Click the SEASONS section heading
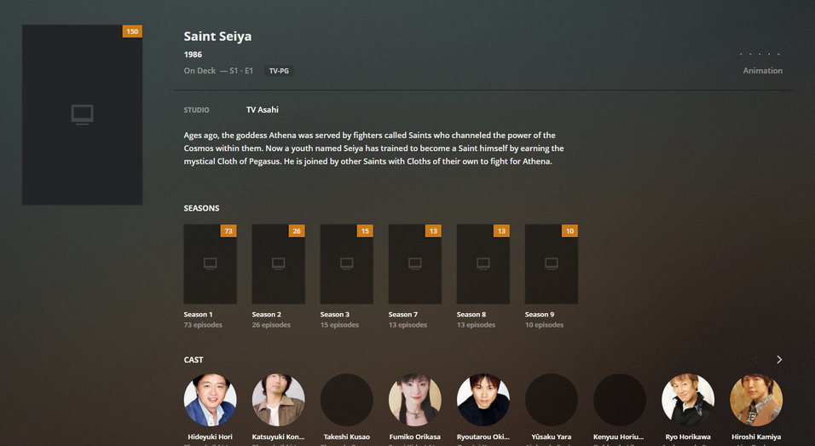The width and height of the screenshot is (815, 446). 201,208
